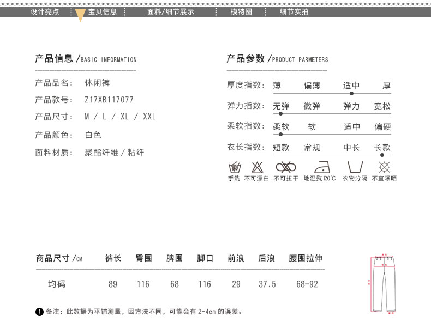Click the 不可漂白 no bleach icon
This screenshot has width=431, height=322.
pos(257,167)
